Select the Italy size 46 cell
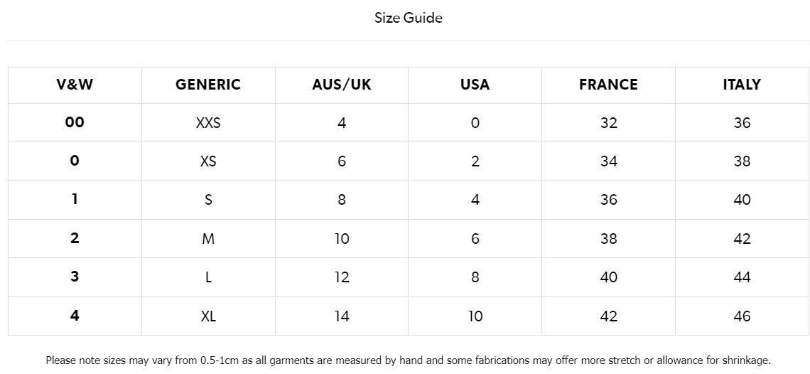The width and height of the screenshot is (810, 374). tap(742, 316)
